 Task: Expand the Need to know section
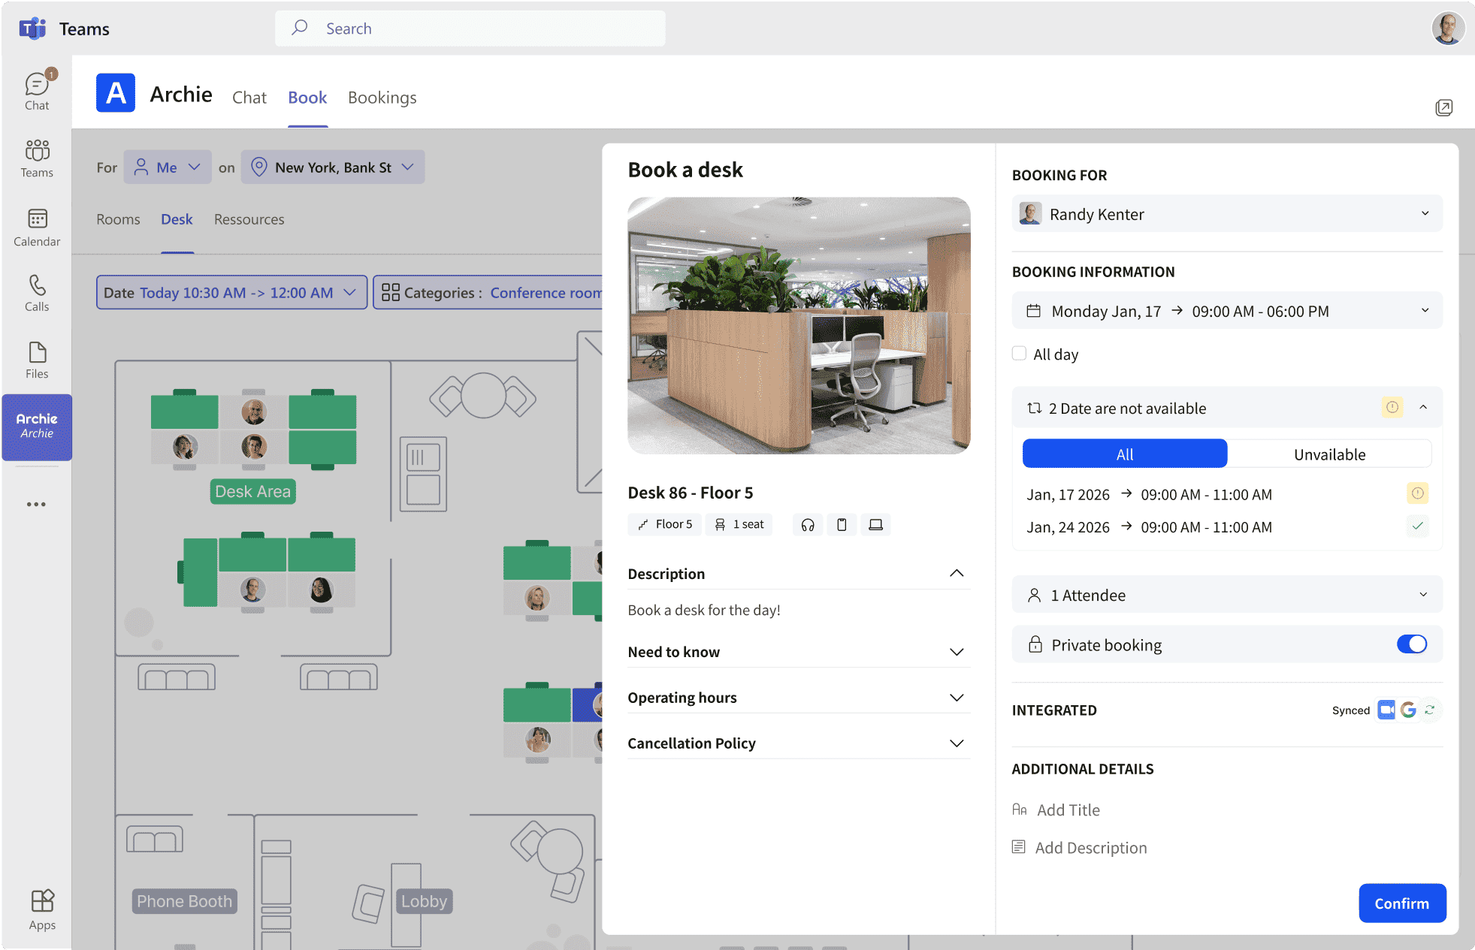pos(957,652)
